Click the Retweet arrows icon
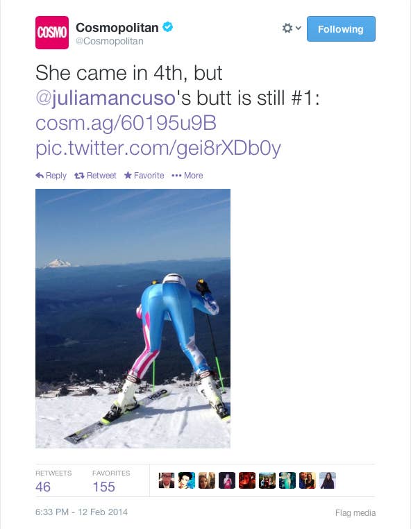Image resolution: width=411 pixels, height=529 pixels. pyautogui.click(x=79, y=176)
